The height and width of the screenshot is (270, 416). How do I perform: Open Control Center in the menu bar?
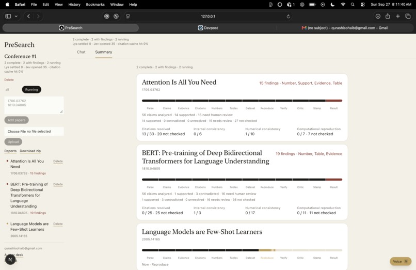pyautogui.click(x=363, y=4)
